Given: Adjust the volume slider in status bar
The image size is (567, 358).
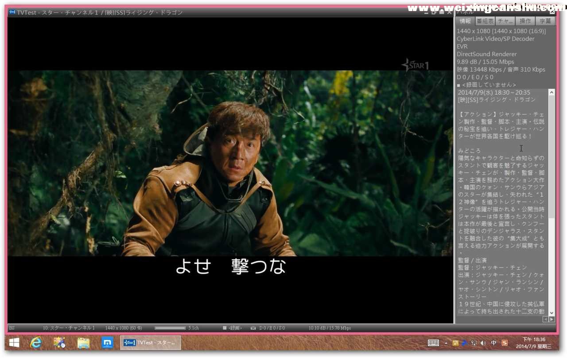Looking at the screenshot, I should [170, 328].
